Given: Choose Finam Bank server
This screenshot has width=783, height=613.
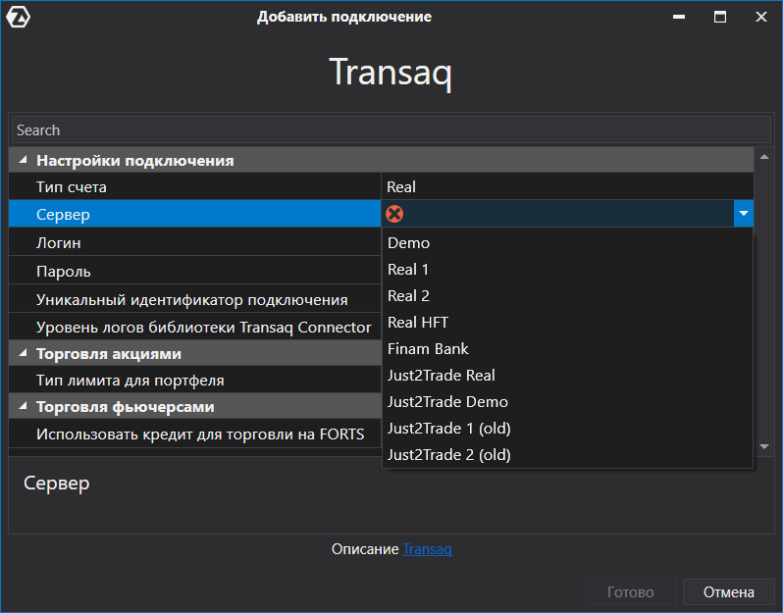Looking at the screenshot, I should point(567,348).
